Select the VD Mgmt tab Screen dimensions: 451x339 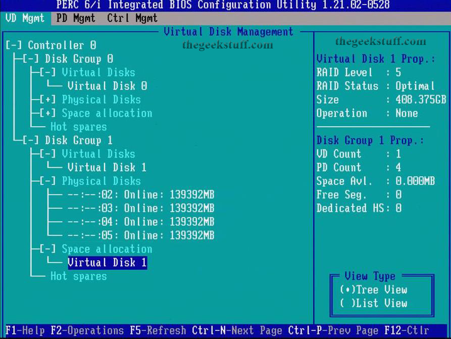[25, 18]
